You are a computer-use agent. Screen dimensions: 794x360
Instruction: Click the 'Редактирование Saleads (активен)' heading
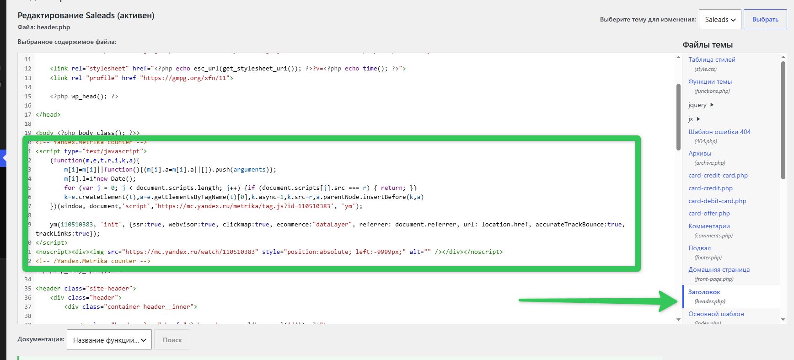coord(86,16)
